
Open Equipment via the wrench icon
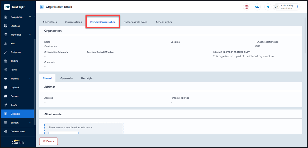click(6, 52)
